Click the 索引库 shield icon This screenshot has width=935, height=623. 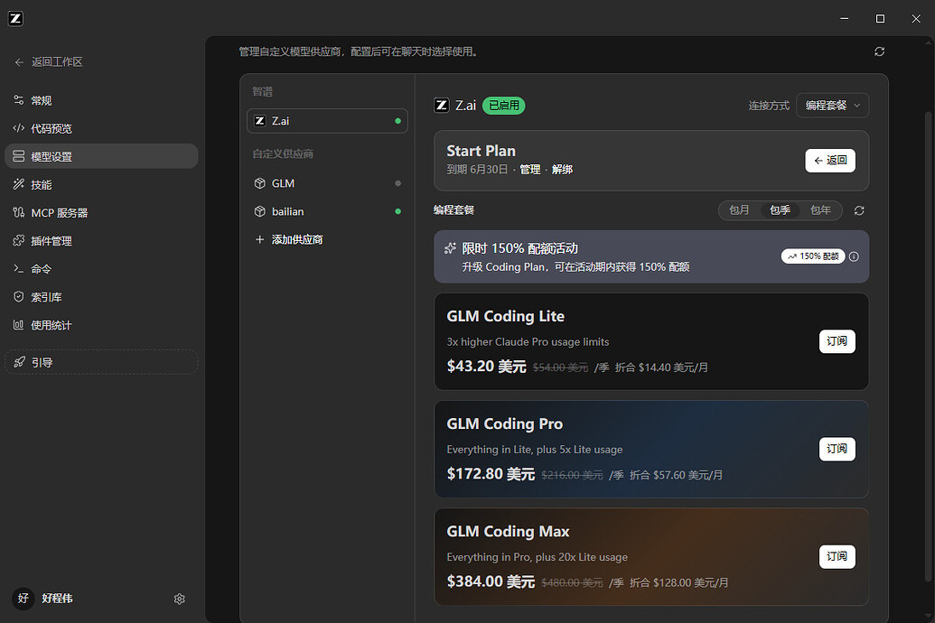click(x=18, y=296)
